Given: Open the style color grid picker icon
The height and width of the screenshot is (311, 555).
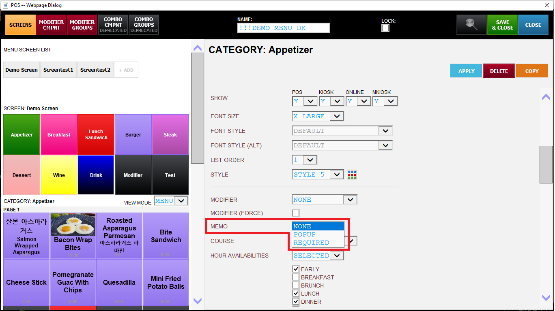Looking at the screenshot, I should pyautogui.click(x=352, y=175).
